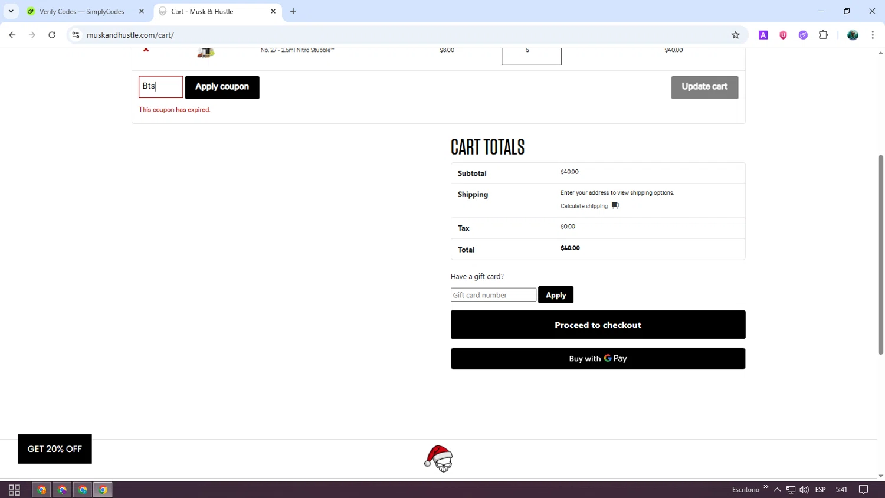Click the coupon code field containing Bts
Viewport: 885px width, 498px height.
point(160,87)
